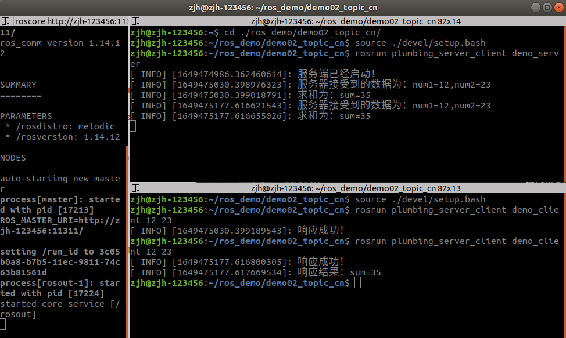Click 'd with pid [17213]' line
Image resolution: width=566 pixels, height=338 pixels.
[47, 210]
